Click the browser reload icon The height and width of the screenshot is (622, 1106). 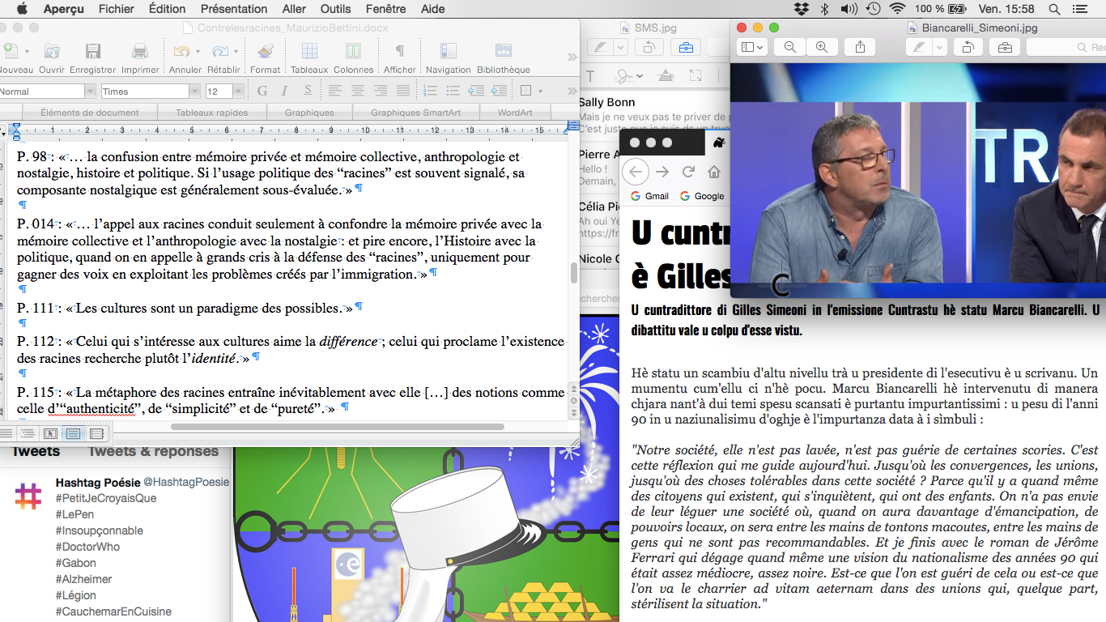tap(688, 172)
